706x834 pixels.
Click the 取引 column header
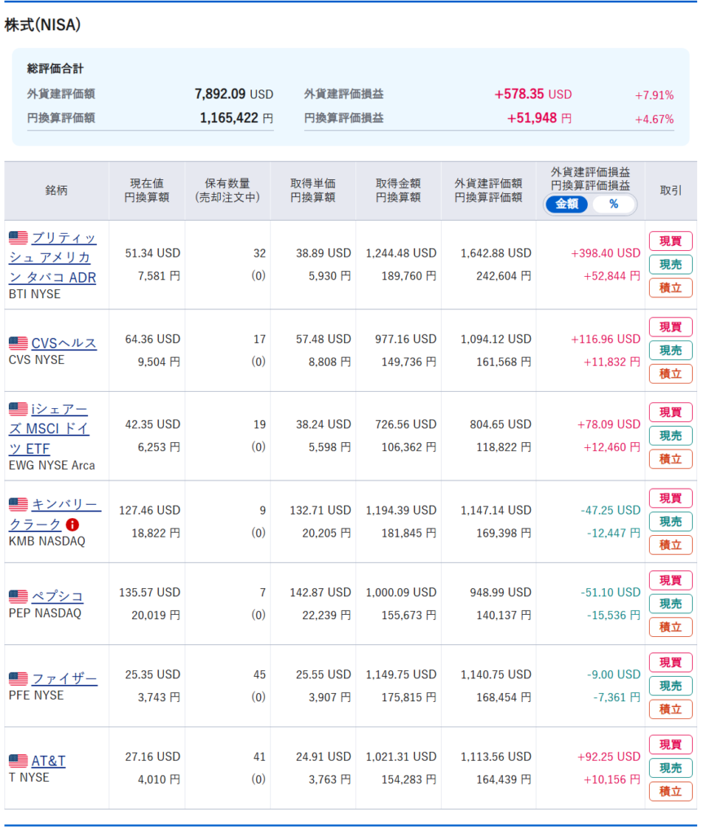[670, 191]
